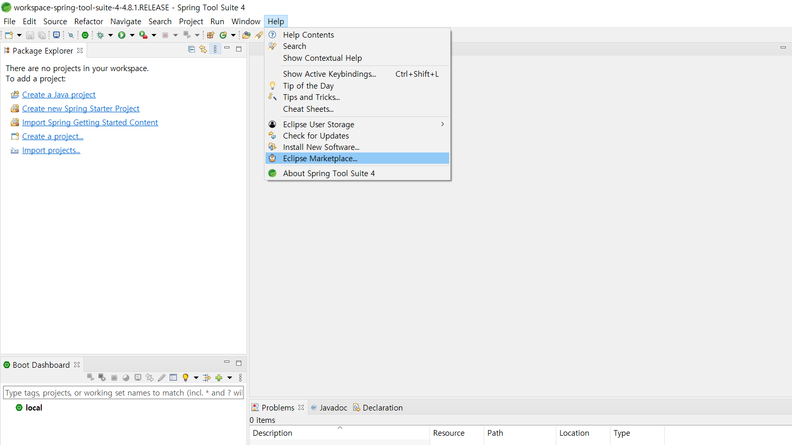Select Help Contents menu item
This screenshot has height=445, width=792.
click(x=357, y=35)
